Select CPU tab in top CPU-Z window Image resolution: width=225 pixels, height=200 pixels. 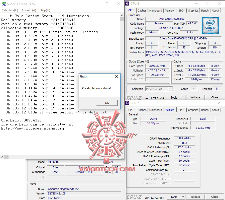131,10
